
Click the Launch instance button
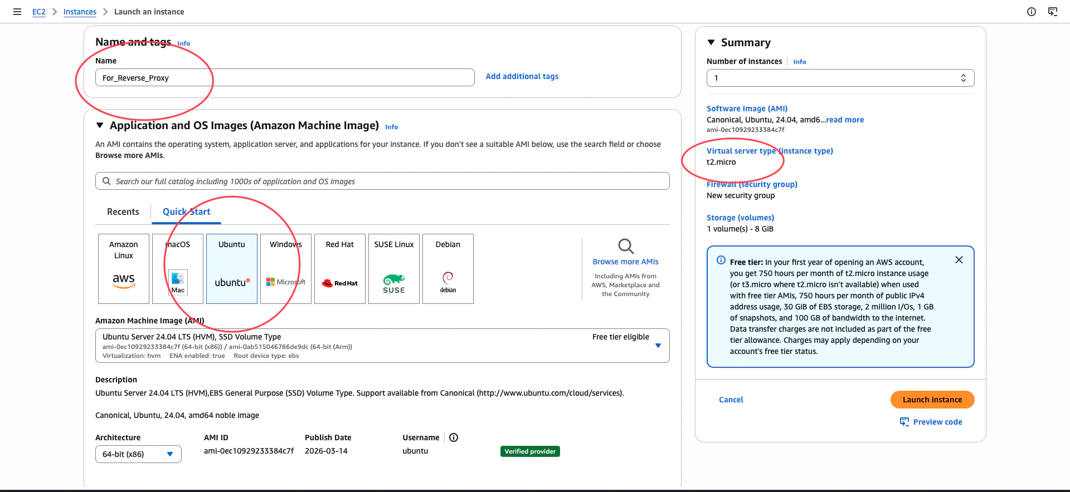click(932, 400)
